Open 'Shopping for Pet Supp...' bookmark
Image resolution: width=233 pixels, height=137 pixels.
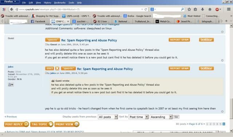pyautogui.click(x=46, y=16)
